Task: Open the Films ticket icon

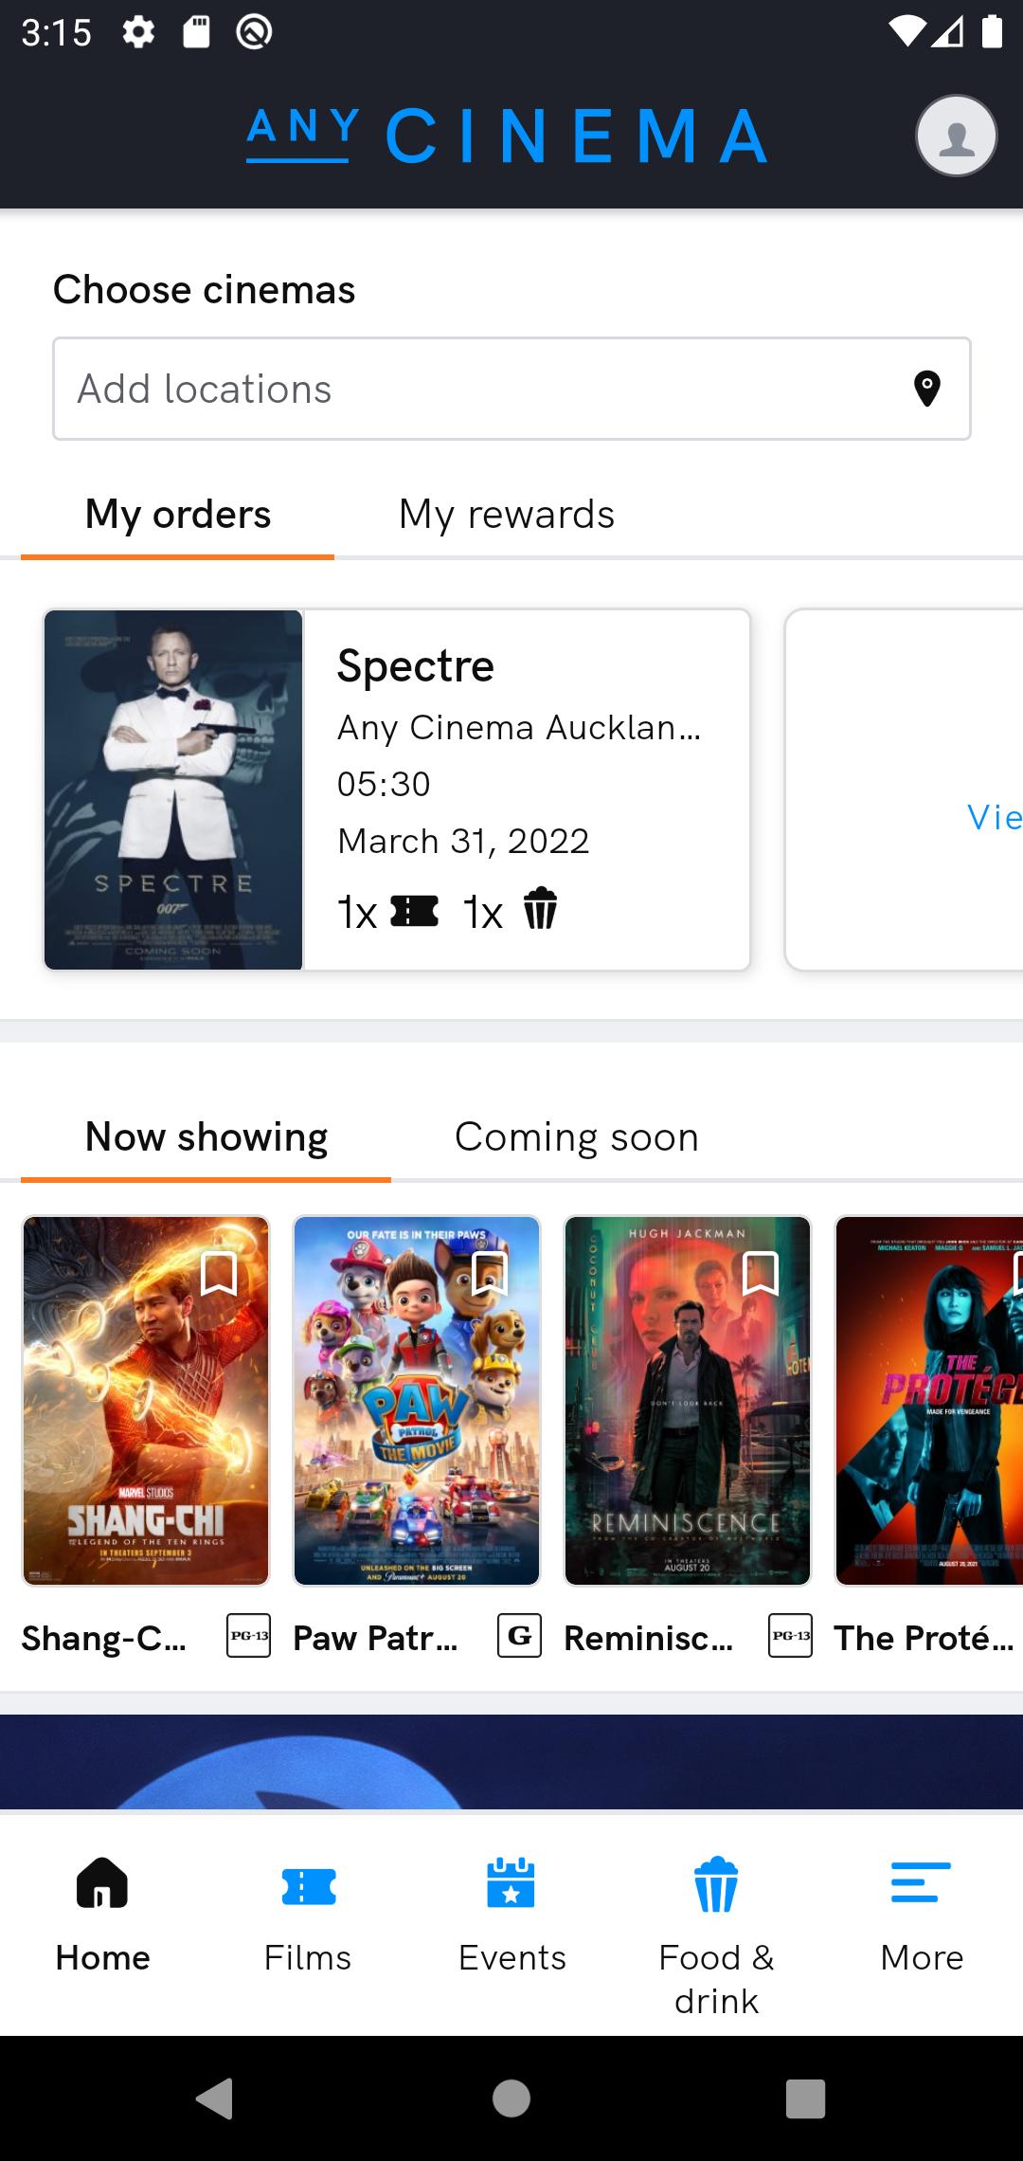Action: (x=308, y=1885)
